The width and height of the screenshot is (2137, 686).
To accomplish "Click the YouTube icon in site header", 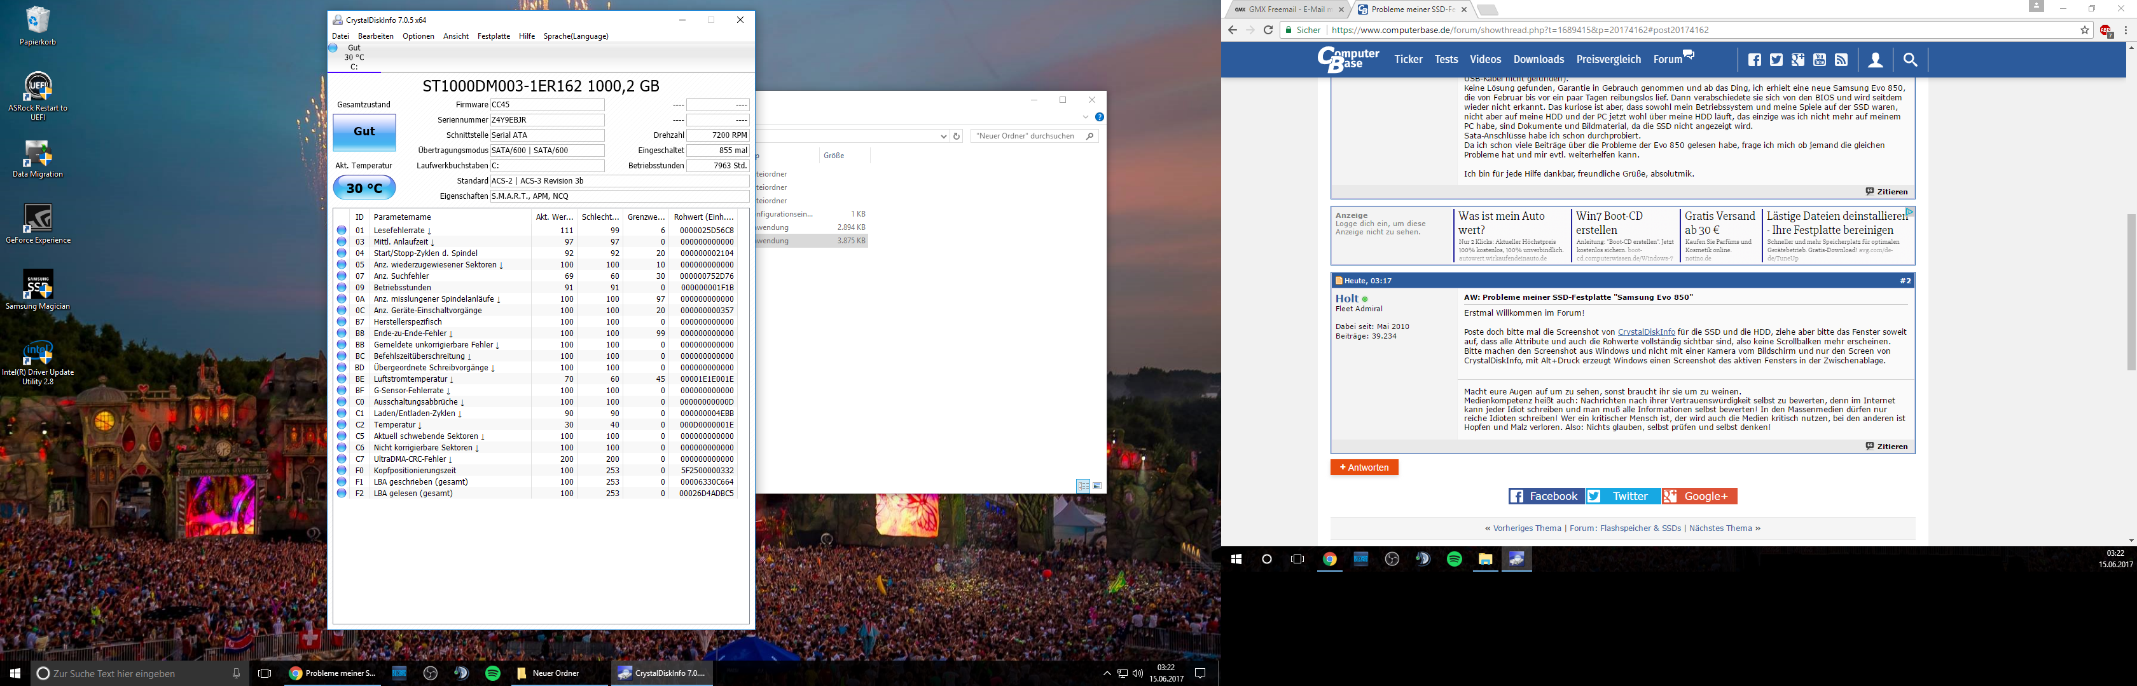I will (x=1819, y=60).
